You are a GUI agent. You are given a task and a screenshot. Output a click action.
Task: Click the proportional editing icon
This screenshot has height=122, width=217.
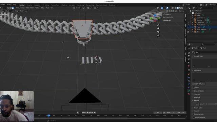coord(95,8)
